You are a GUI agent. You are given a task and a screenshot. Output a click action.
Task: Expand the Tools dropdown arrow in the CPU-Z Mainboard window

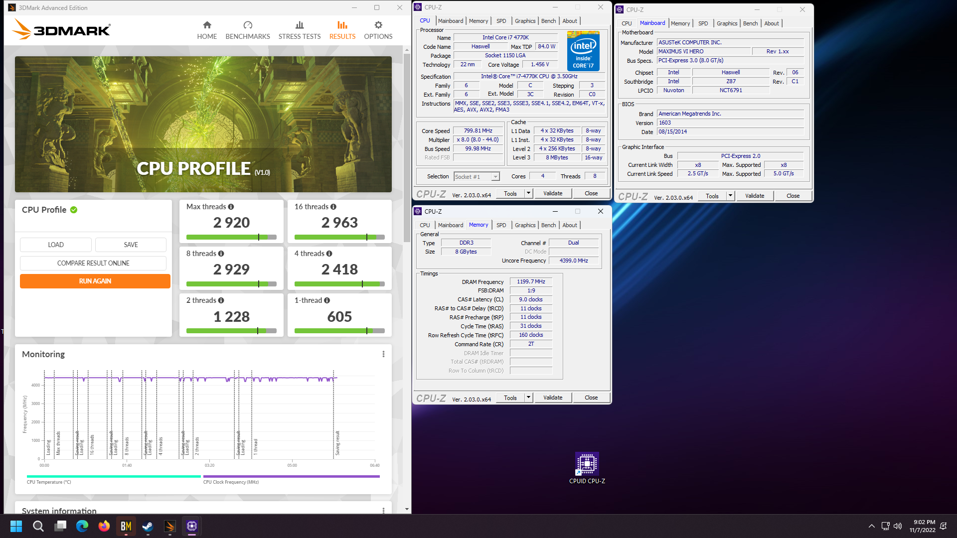click(730, 196)
